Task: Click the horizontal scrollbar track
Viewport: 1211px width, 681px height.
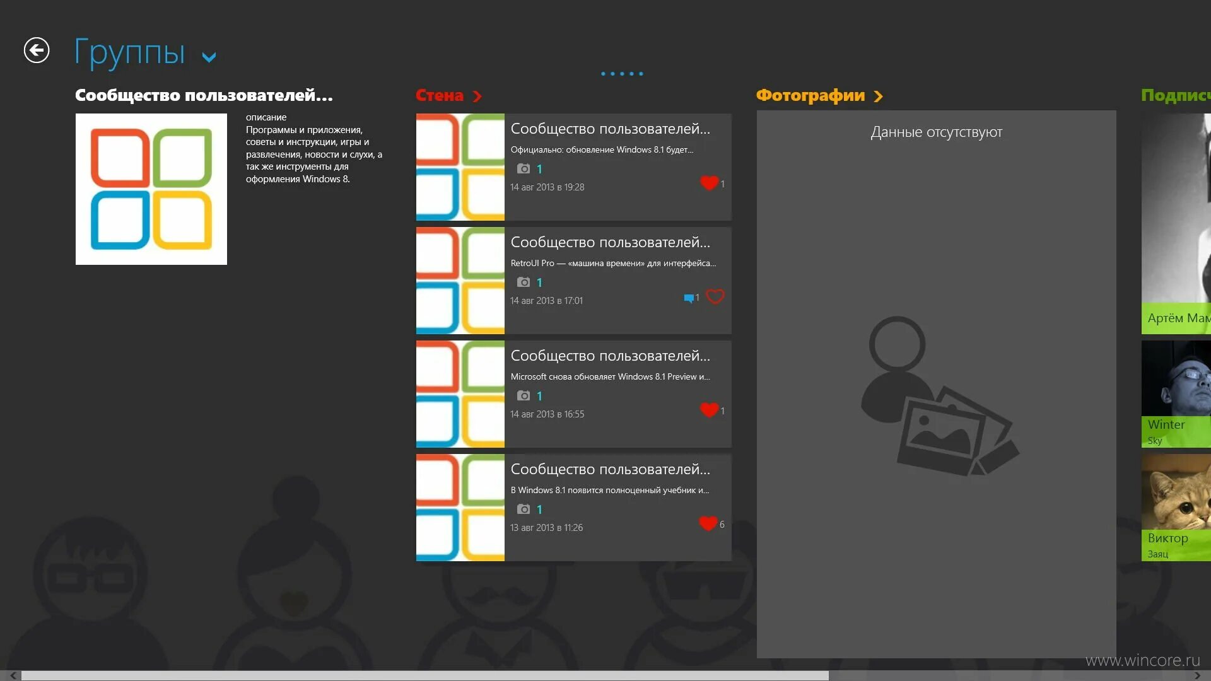Action: pyautogui.click(x=1009, y=675)
